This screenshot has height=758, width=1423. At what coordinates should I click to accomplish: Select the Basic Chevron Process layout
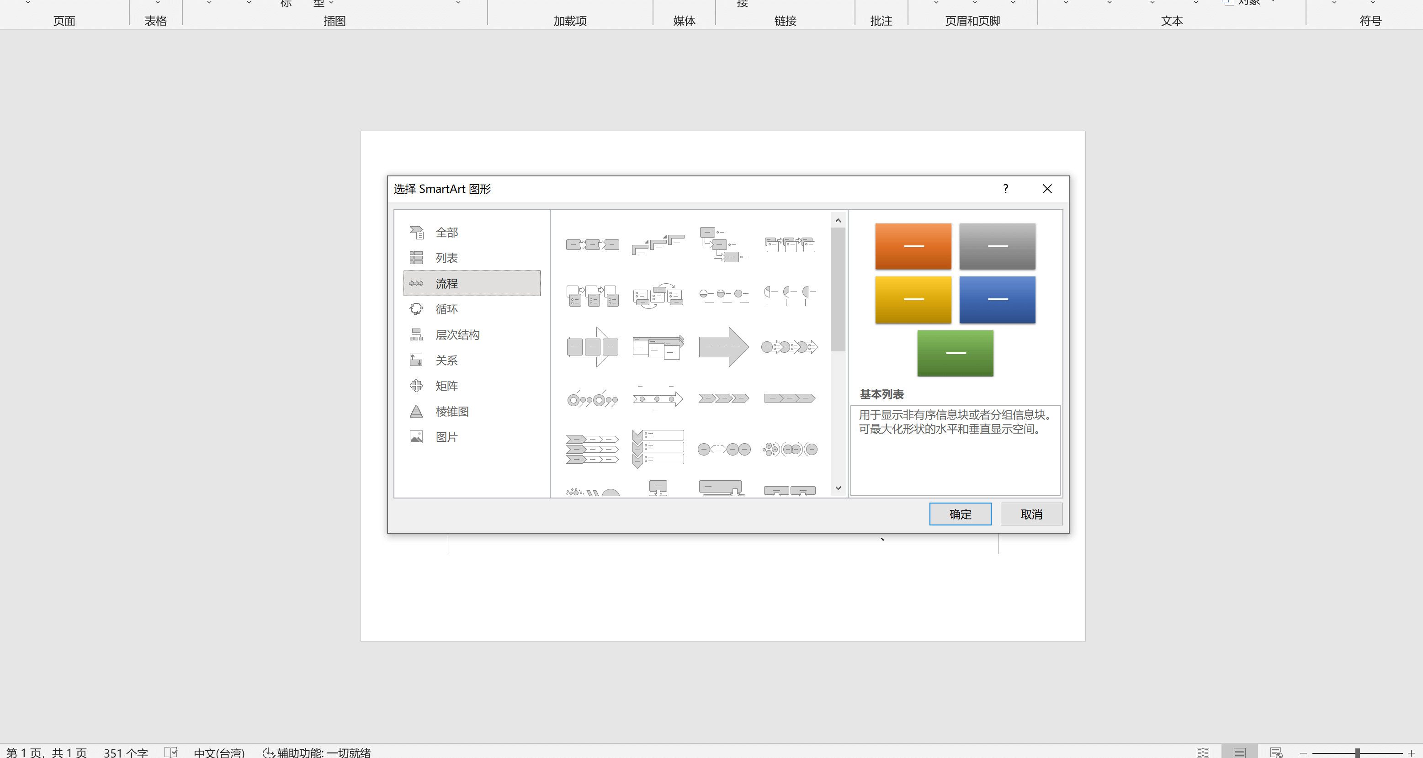723,398
